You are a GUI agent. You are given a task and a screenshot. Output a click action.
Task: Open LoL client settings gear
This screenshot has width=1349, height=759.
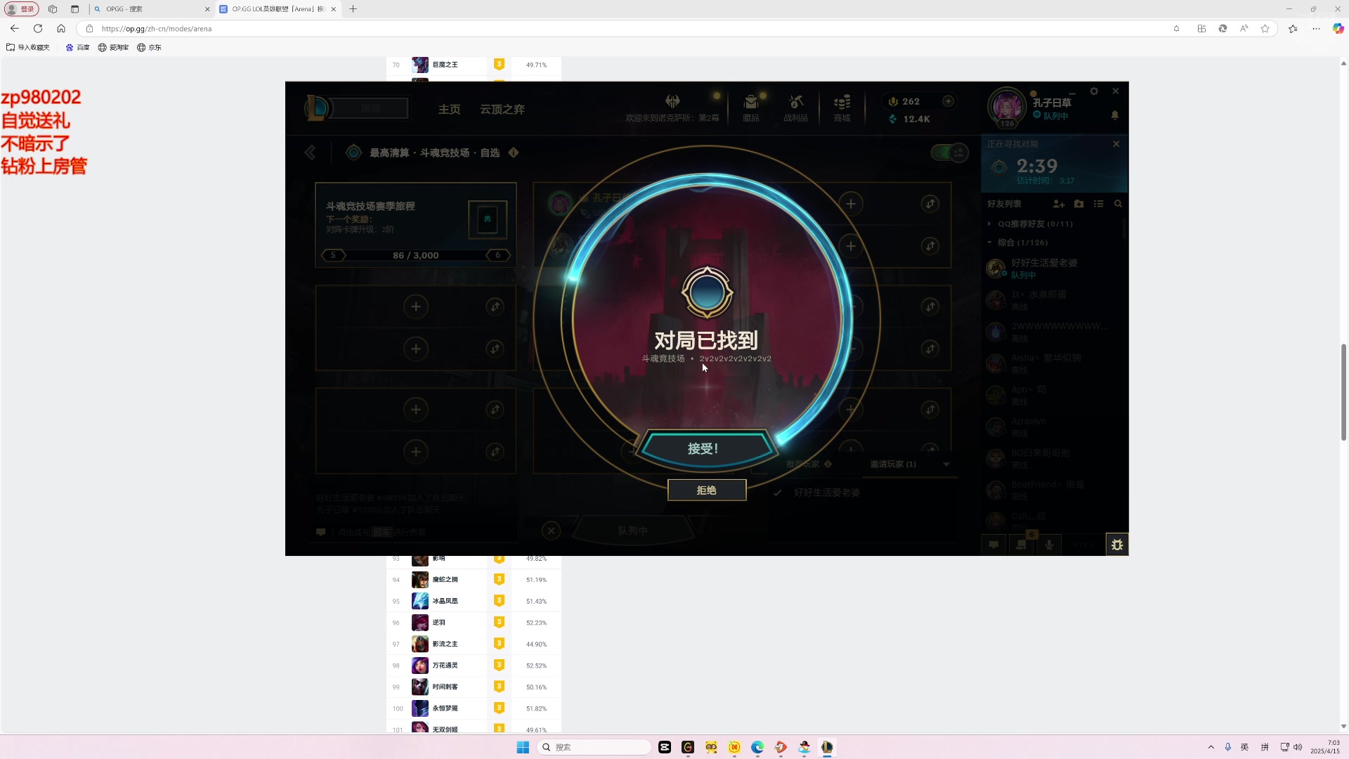point(1094,91)
